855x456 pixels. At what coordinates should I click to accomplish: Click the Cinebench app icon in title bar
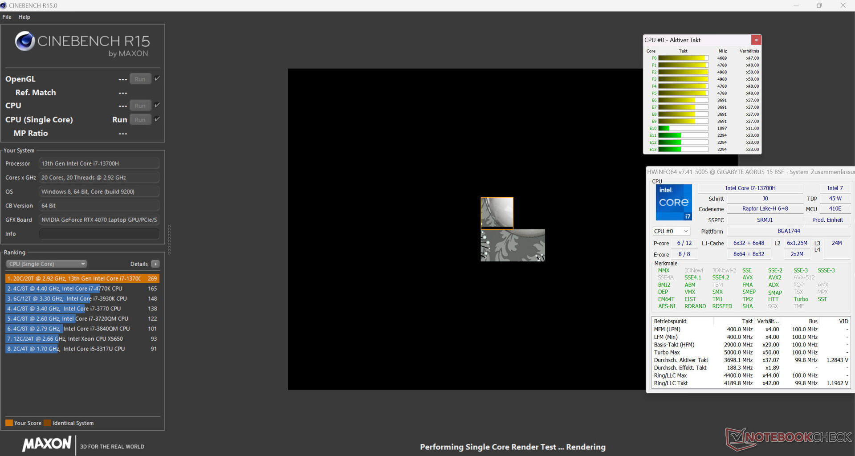tap(4, 5)
